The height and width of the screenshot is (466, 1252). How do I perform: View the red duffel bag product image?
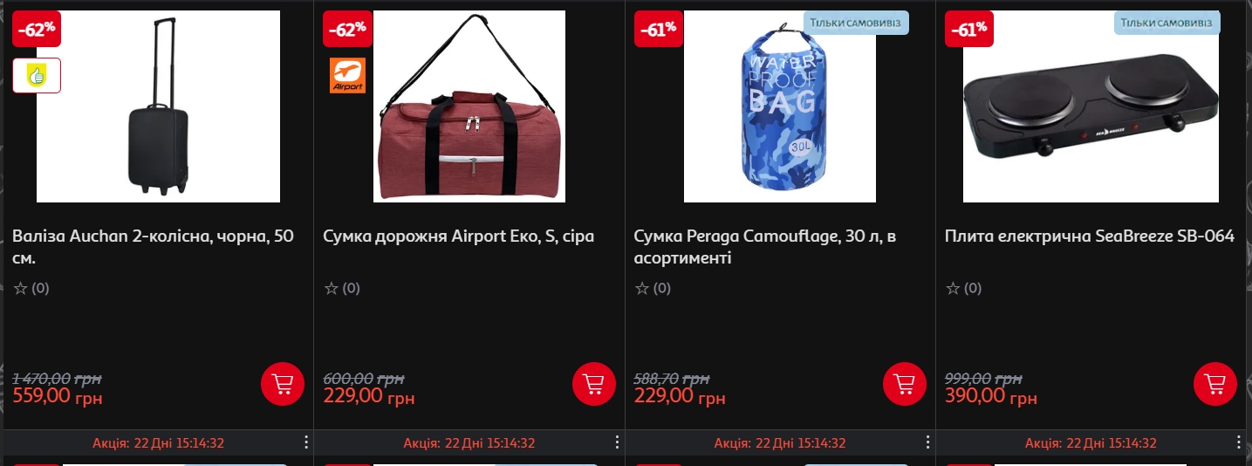[469, 106]
